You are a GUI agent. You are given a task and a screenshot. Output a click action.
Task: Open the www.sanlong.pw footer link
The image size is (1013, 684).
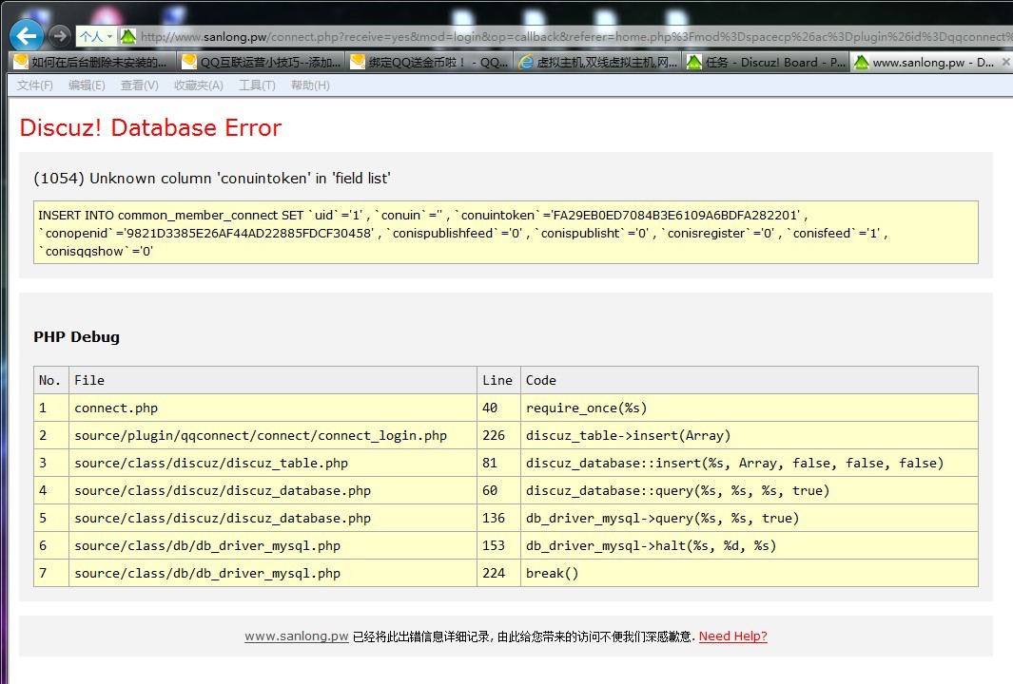click(296, 636)
